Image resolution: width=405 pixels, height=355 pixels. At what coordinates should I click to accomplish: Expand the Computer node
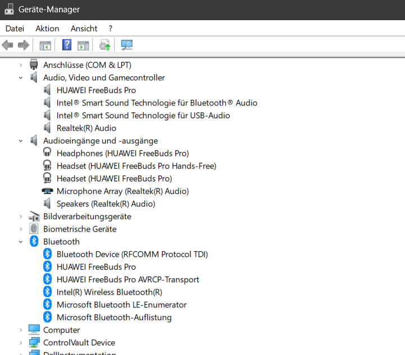click(21, 330)
